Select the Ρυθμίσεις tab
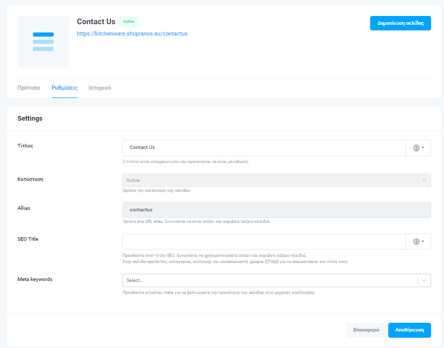This screenshot has width=444, height=348. pyautogui.click(x=65, y=88)
